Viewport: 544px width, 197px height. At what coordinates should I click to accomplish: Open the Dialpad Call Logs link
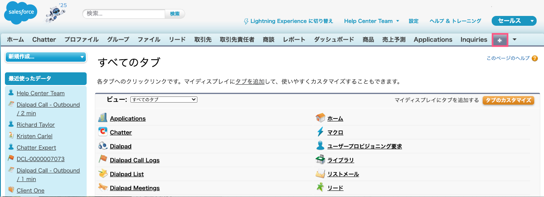tap(134, 160)
